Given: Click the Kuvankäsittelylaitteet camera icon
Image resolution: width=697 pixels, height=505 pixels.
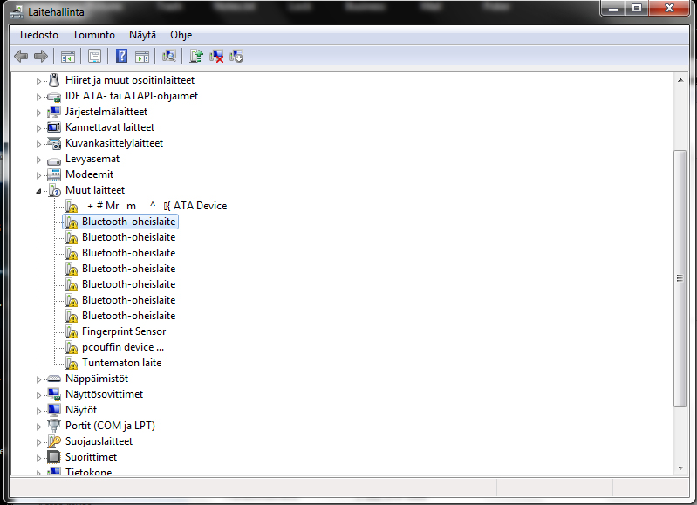Looking at the screenshot, I should pyautogui.click(x=54, y=143).
